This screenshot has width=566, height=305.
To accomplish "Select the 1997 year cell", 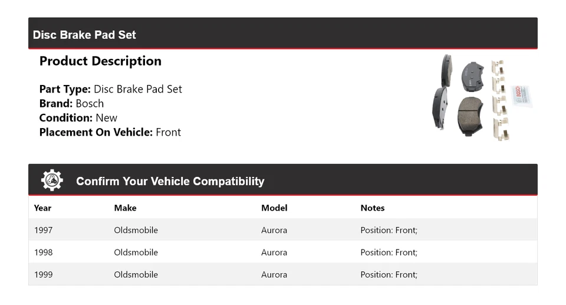I will (43, 230).
